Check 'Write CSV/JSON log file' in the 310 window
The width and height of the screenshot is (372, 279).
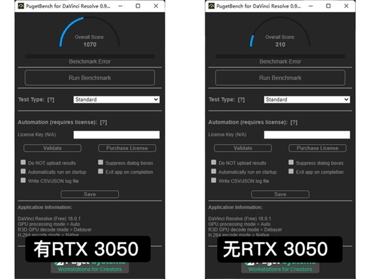(x=213, y=181)
